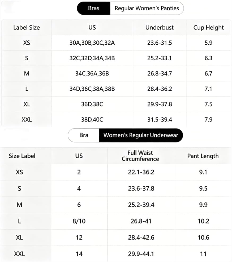The width and height of the screenshot is (232, 262).
Task: Select Women's Regular Underwear toggle
Action: [x=141, y=135]
